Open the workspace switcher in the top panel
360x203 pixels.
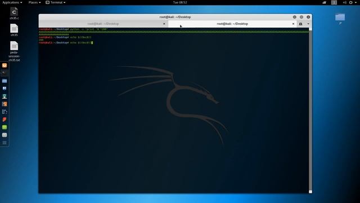(x=334, y=2)
